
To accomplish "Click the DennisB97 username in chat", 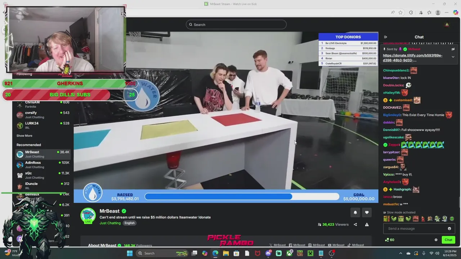I will 392,130.
